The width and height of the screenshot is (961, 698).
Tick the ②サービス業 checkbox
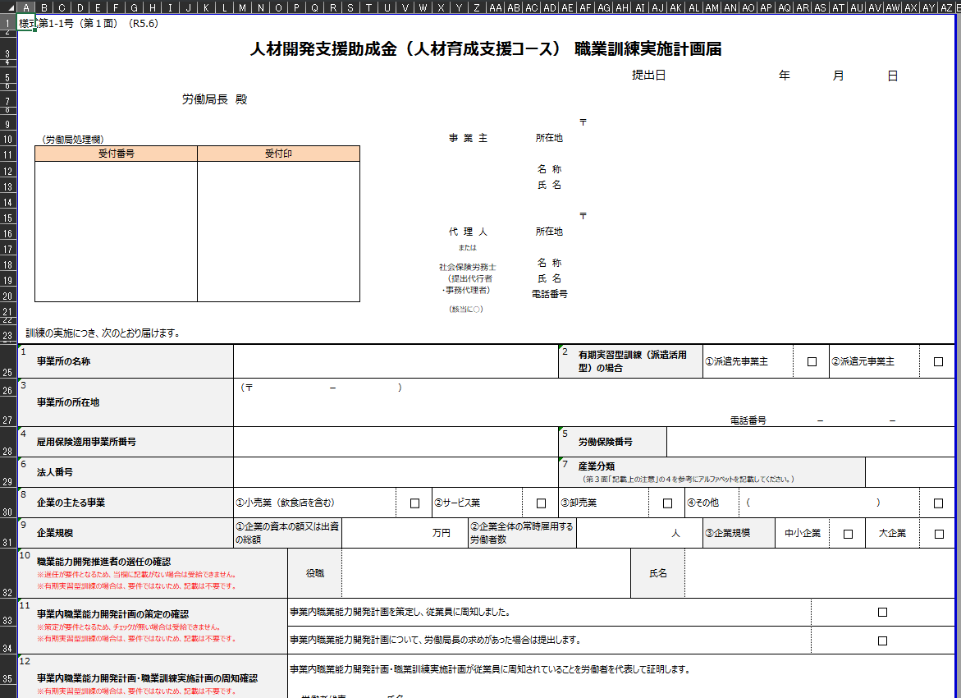(x=541, y=503)
